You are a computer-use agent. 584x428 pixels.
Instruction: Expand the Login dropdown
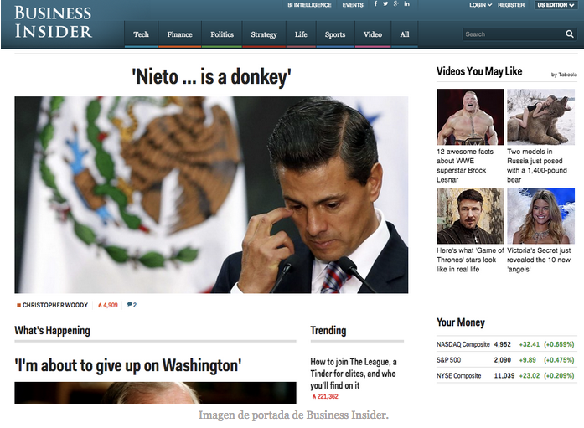[480, 5]
